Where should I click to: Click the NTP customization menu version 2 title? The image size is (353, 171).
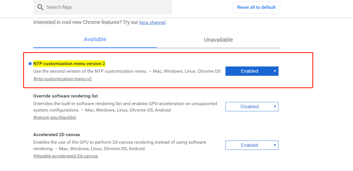point(69,64)
